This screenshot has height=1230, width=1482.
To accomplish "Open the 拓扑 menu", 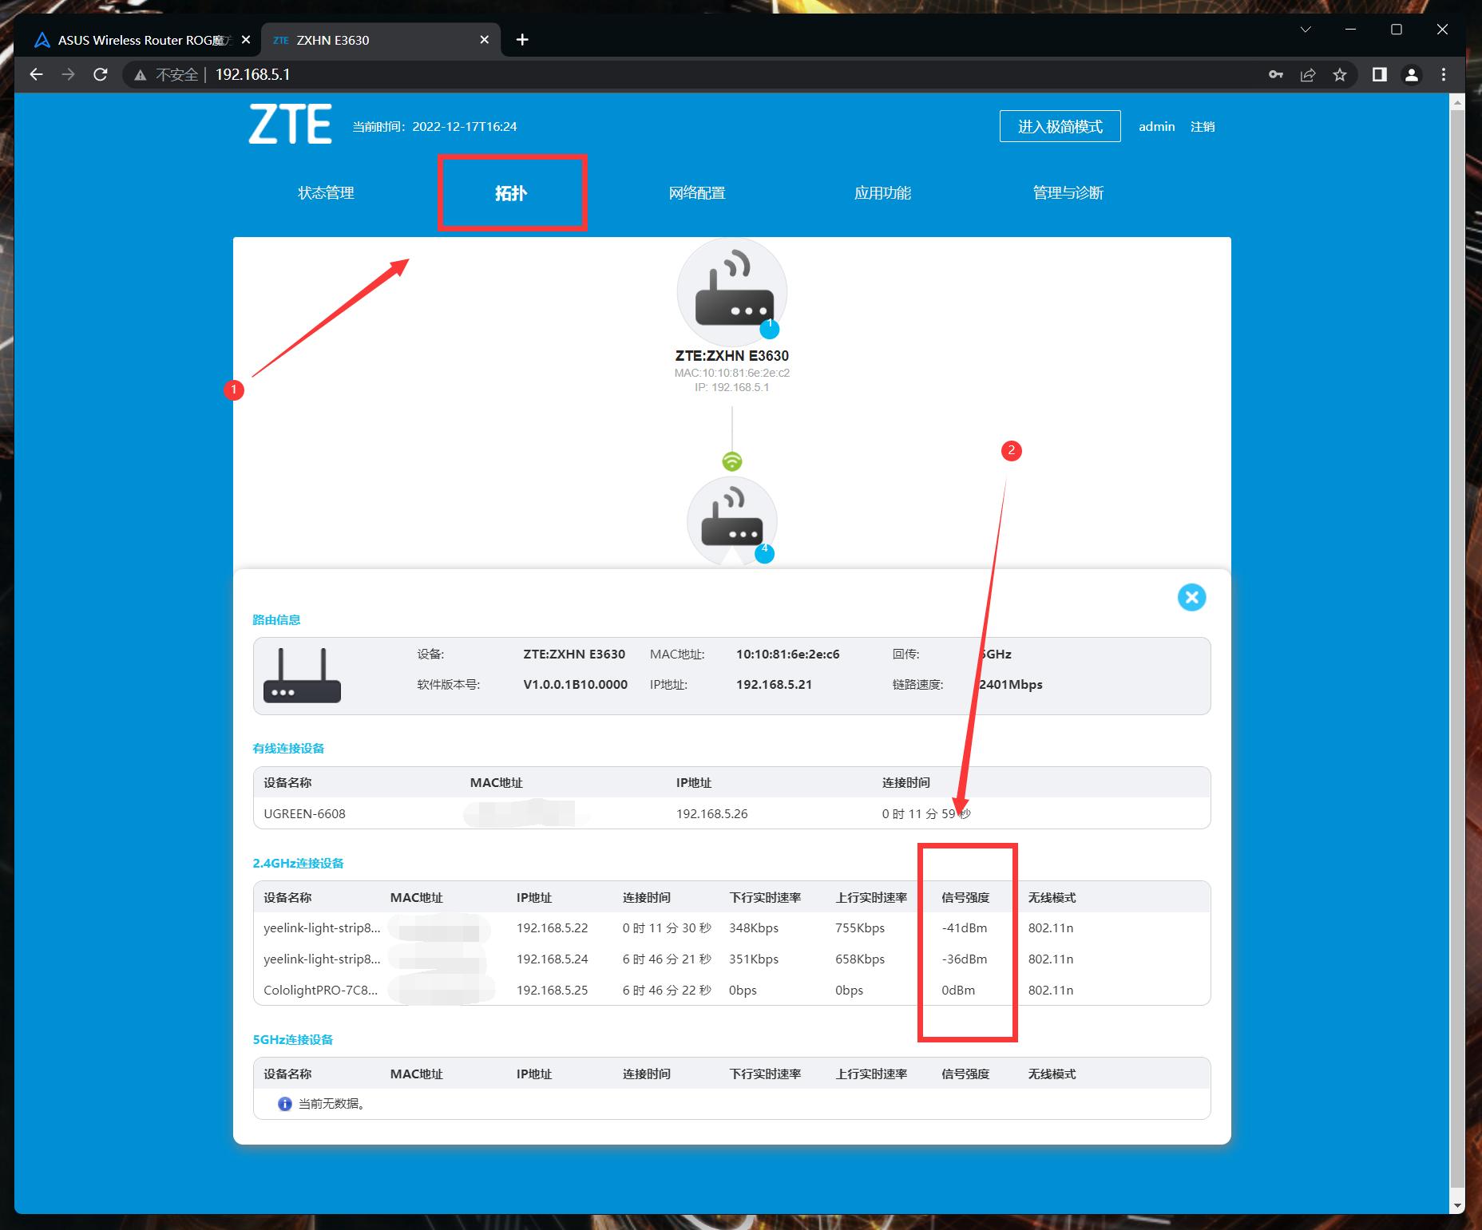I will [511, 193].
